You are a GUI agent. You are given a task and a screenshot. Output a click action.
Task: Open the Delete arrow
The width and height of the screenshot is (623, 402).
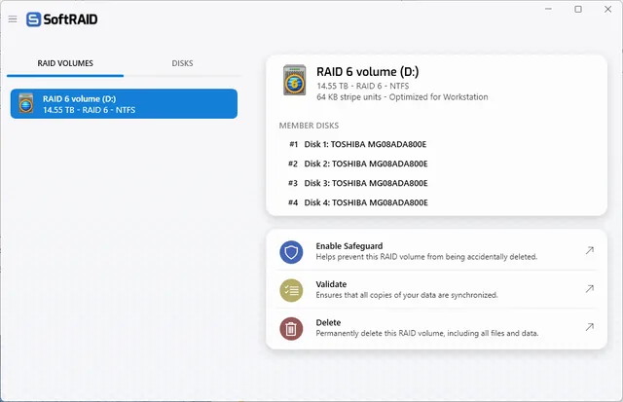[x=590, y=327]
